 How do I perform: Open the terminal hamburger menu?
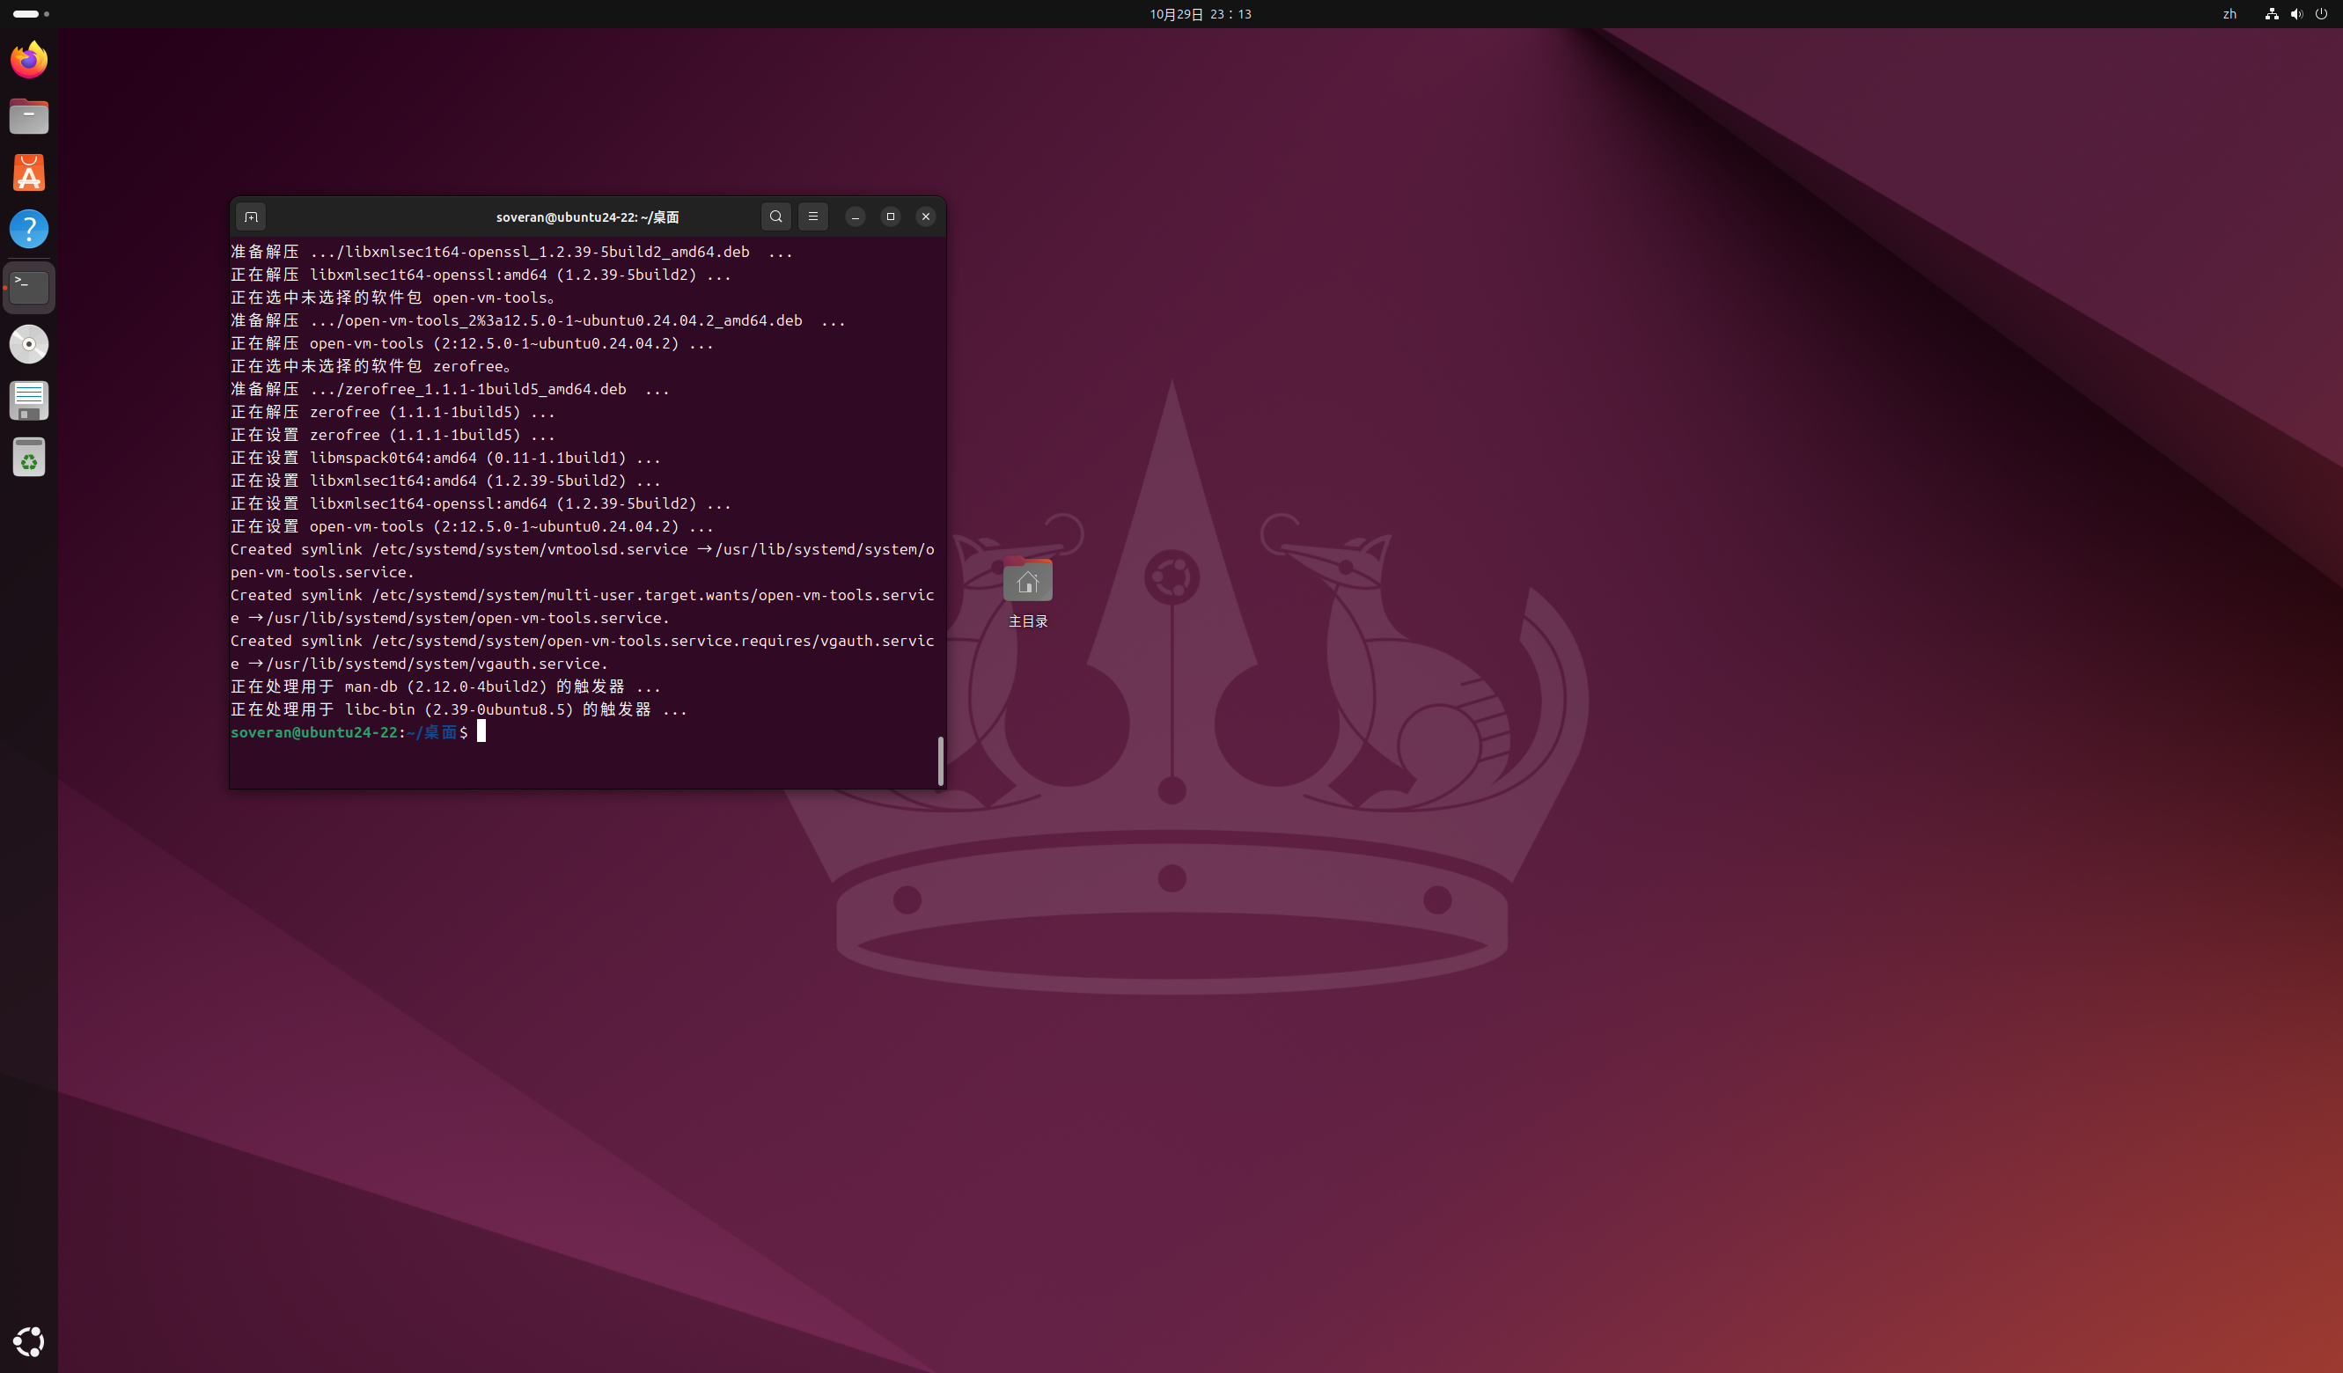812,217
